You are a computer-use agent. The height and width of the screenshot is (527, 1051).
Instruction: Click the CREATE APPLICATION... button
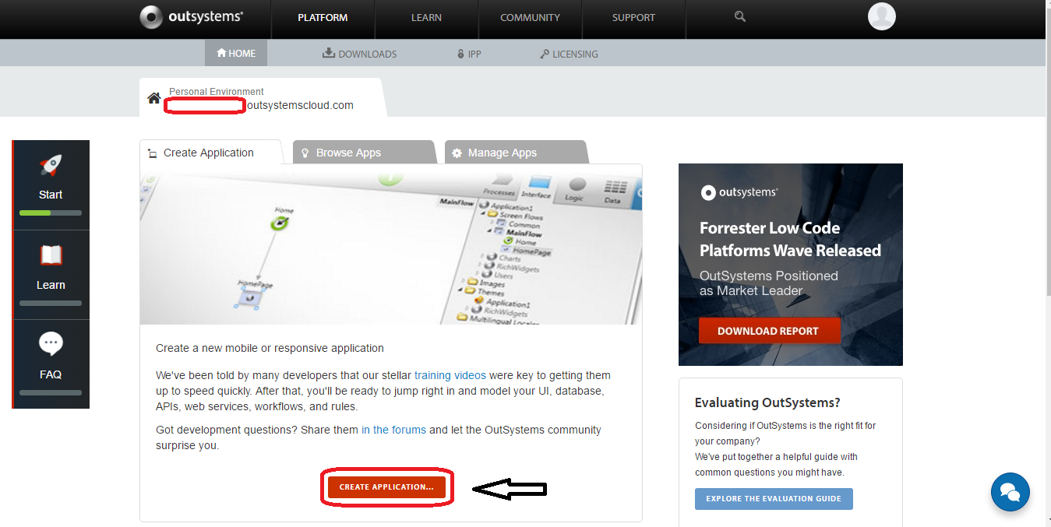click(386, 487)
